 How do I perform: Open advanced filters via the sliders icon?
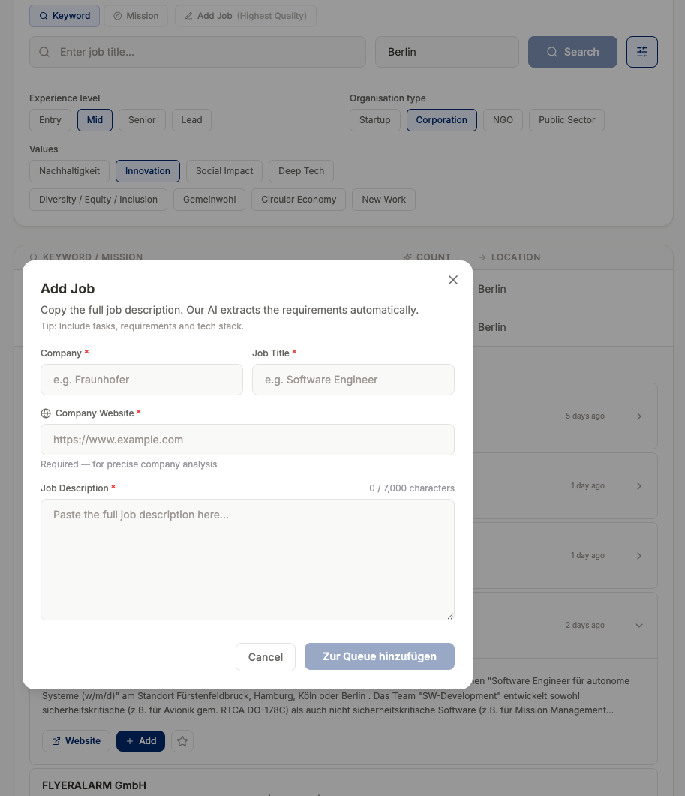pos(641,51)
